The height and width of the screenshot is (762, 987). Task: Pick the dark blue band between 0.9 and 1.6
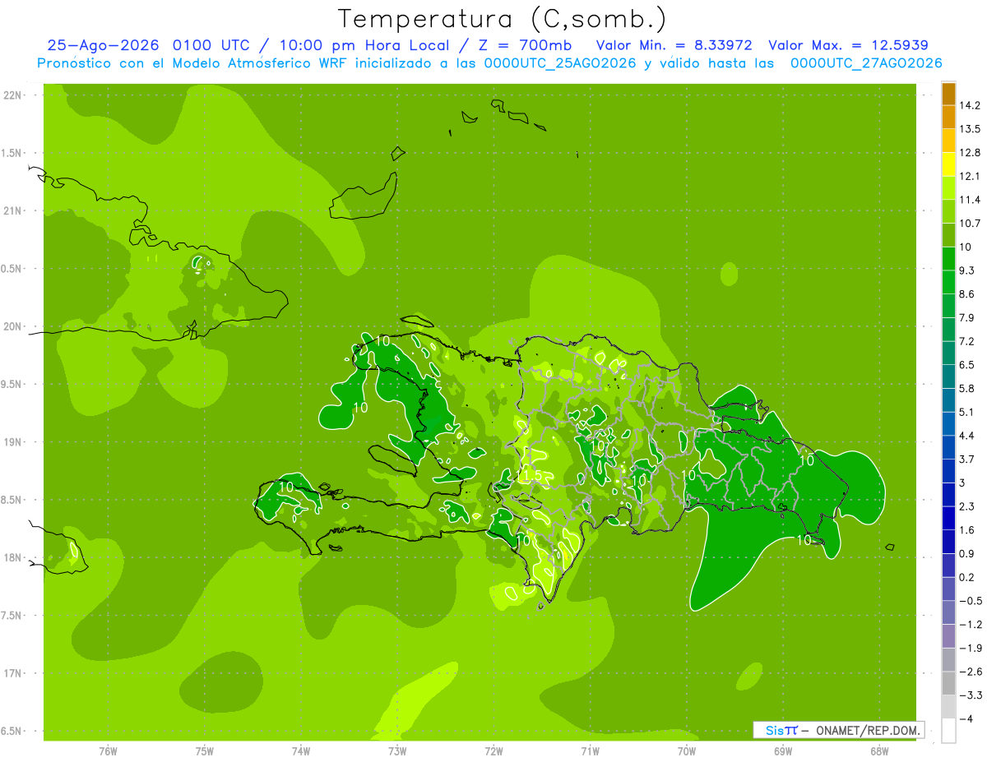(x=948, y=542)
